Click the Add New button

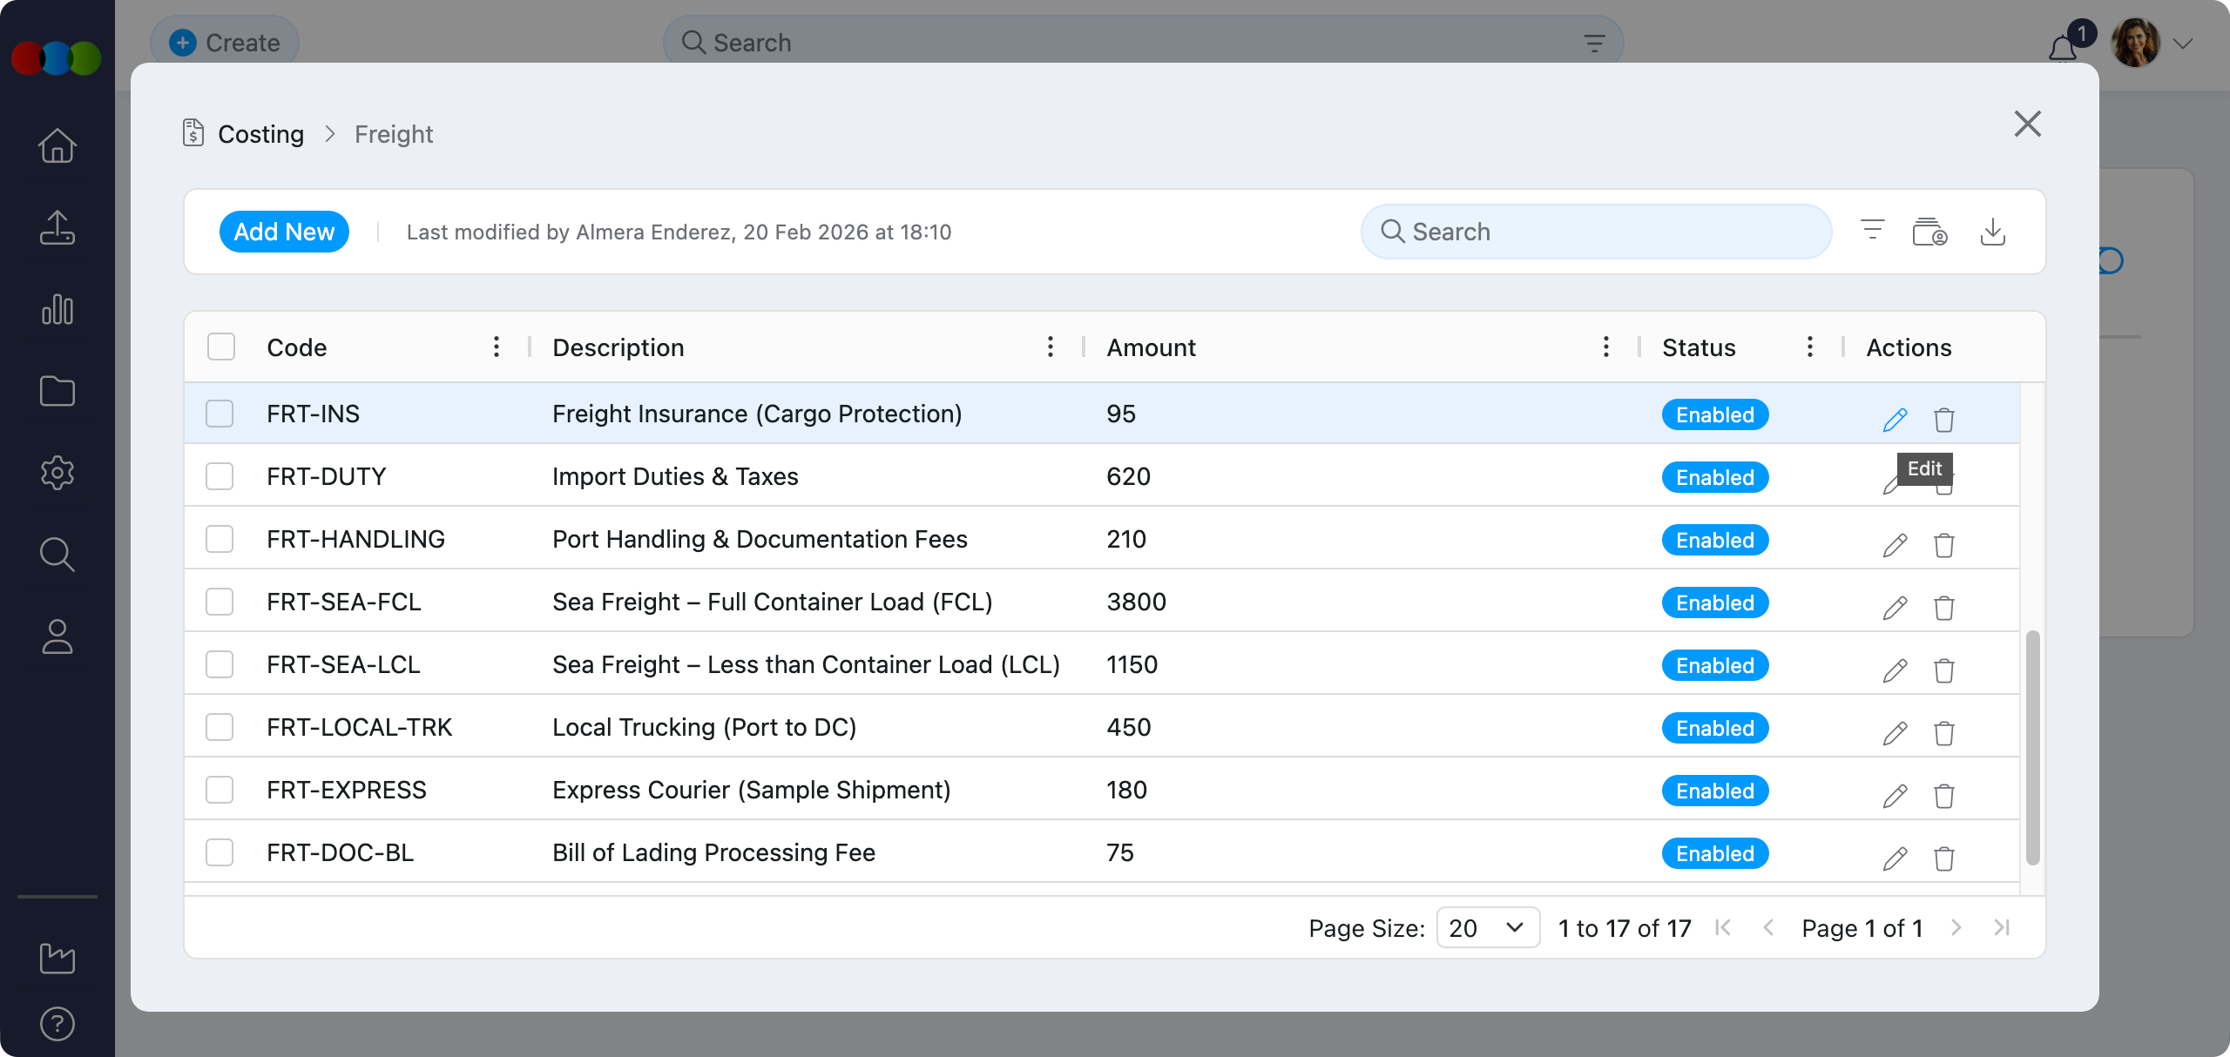(284, 232)
